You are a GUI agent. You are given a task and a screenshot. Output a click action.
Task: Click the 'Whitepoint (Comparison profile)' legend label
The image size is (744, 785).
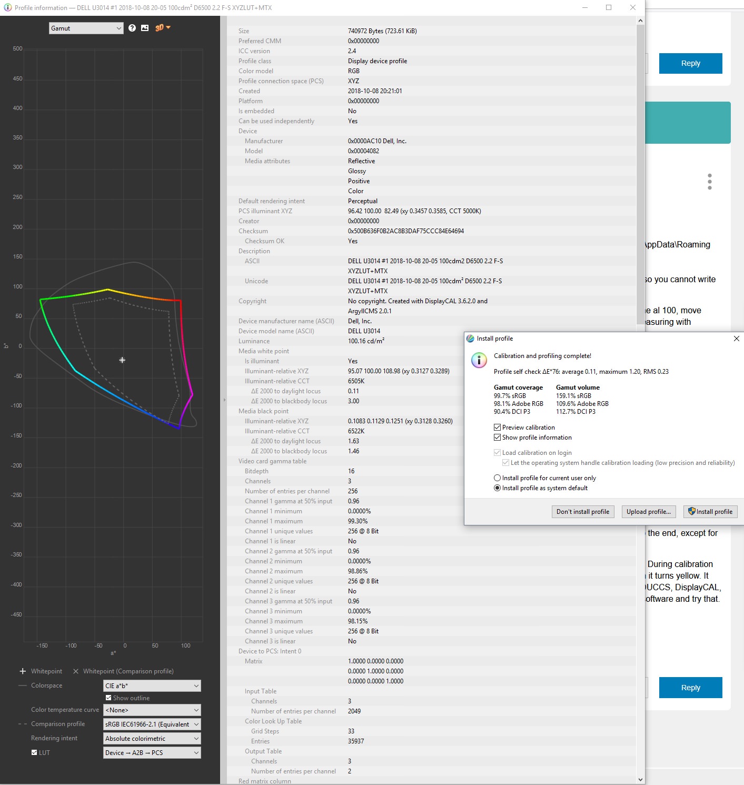tap(128, 671)
